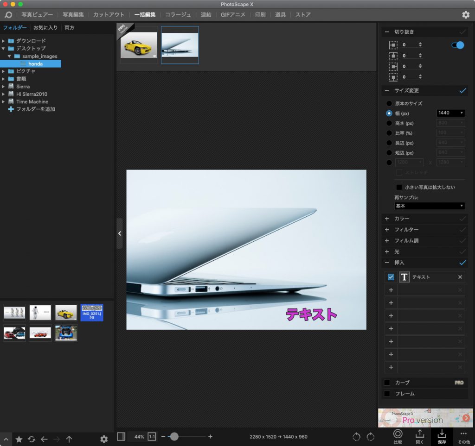Expand the カラー section
475x446 pixels.
[x=387, y=219]
